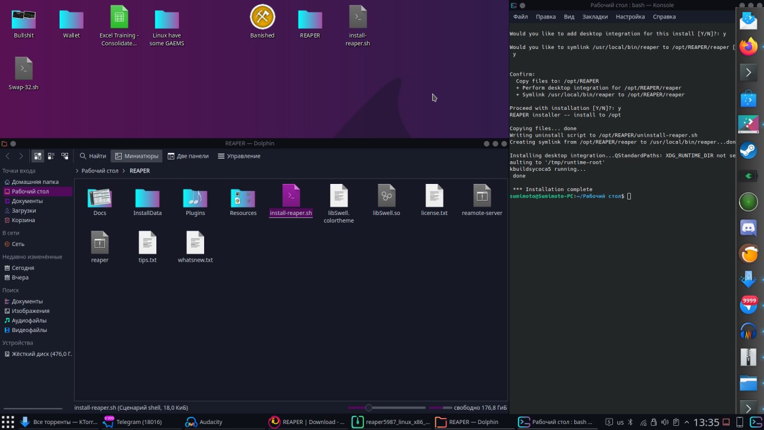This screenshot has width=764, height=430.
Task: Go forward in Dolphin navigation
Action: tap(21, 156)
